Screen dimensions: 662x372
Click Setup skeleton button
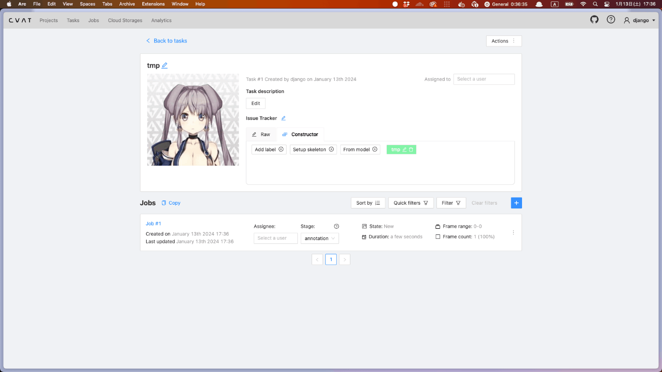313,149
